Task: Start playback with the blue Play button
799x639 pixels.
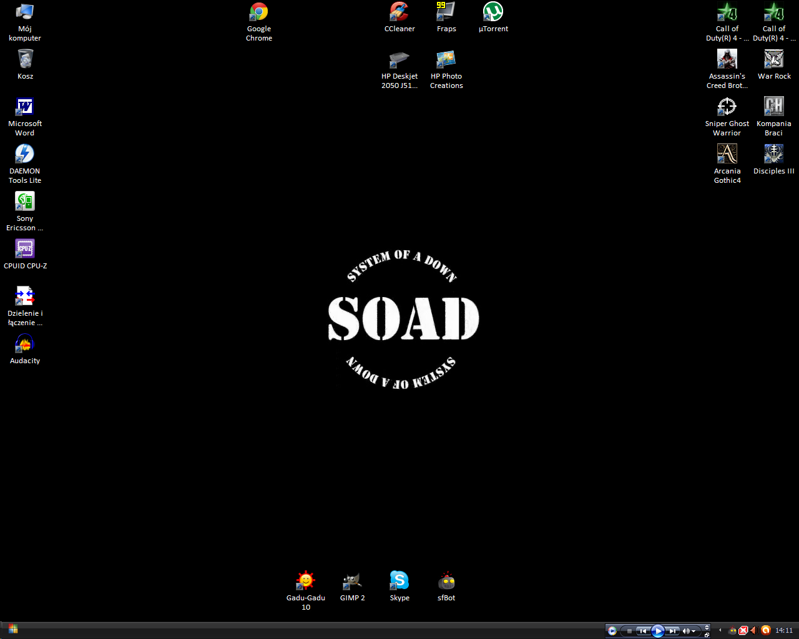Action: pyautogui.click(x=658, y=631)
